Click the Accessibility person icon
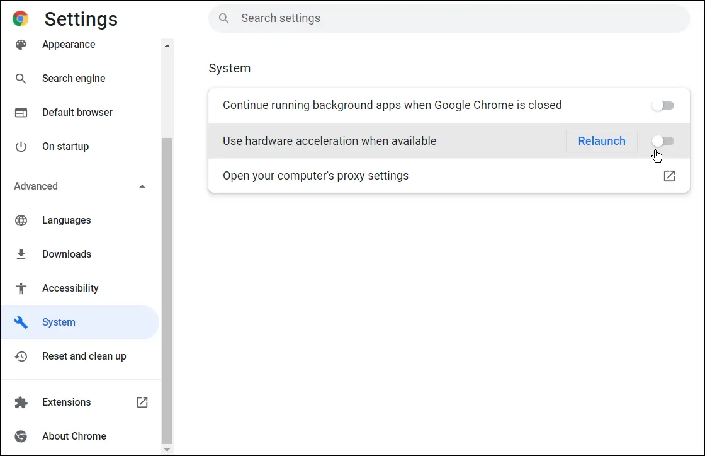This screenshot has width=705, height=456. click(x=21, y=288)
